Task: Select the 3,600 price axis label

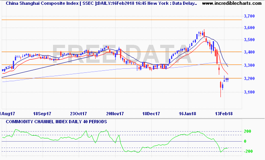Action: 250,28
